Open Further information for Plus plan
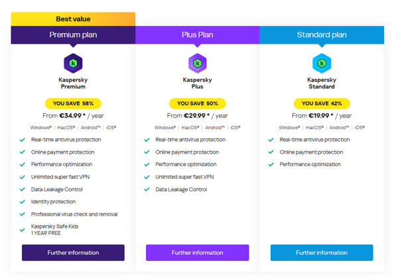The image size is (398, 276). (198, 252)
